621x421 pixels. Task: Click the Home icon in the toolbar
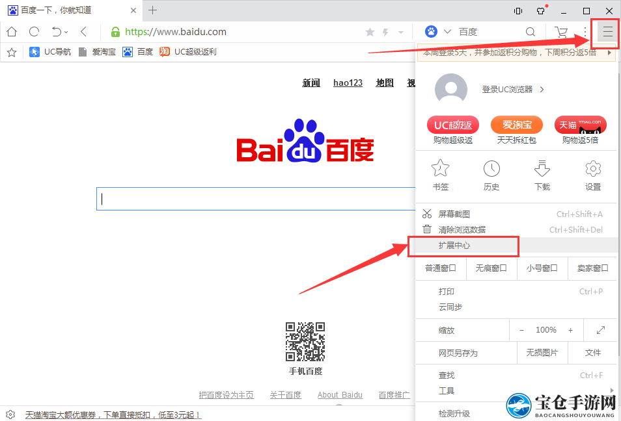12,32
